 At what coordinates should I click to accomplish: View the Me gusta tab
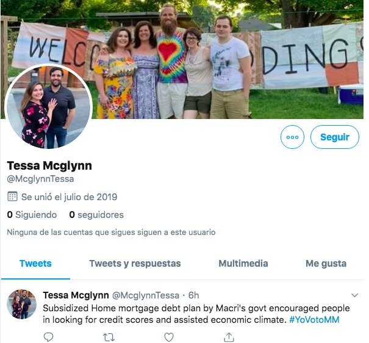coord(326,264)
